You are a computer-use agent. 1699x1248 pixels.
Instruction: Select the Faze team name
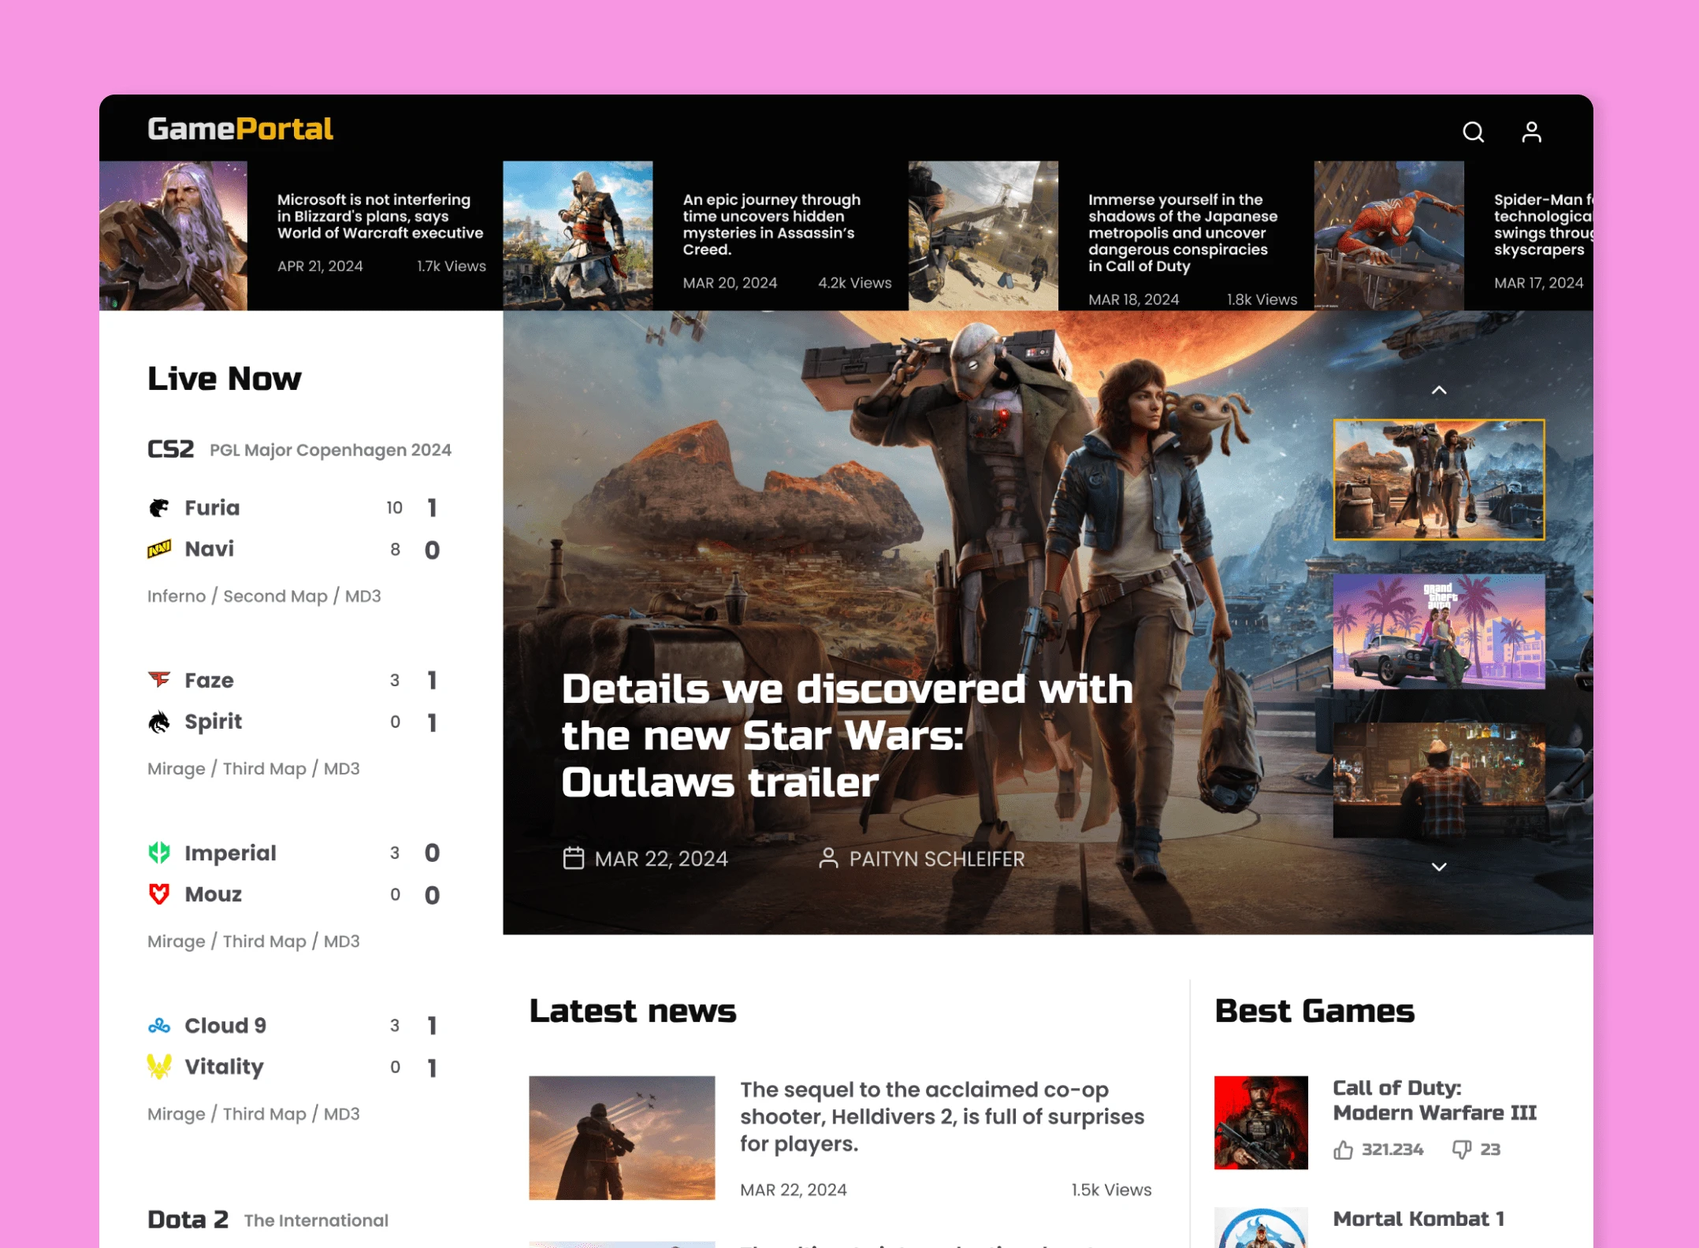point(209,680)
